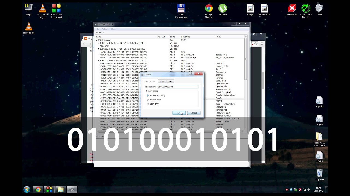Screen dimensions: 350x196
Task: Confirm search with OK button
Action: coord(179,113)
